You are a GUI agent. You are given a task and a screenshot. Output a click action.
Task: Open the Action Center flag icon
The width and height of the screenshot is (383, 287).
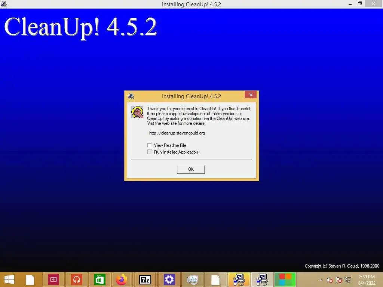(x=339, y=280)
